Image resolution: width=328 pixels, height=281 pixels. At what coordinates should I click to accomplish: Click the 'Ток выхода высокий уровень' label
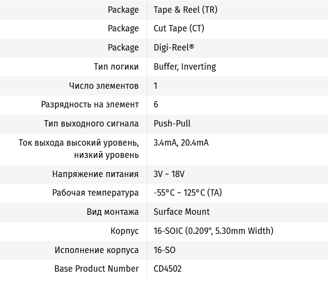click(79, 143)
